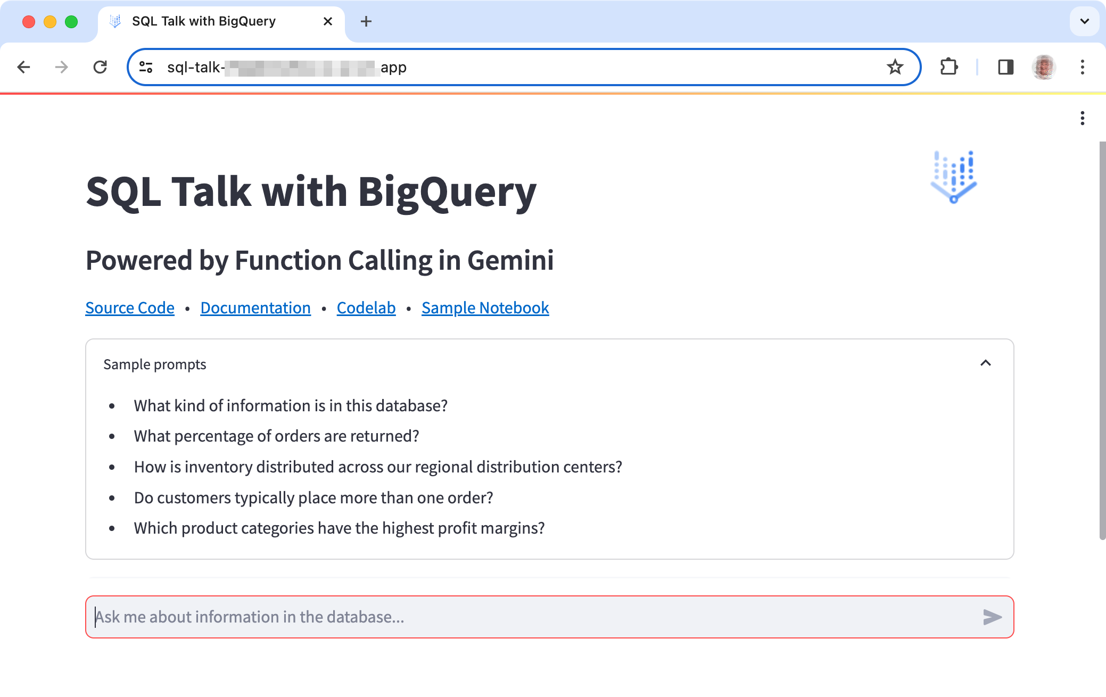Expand the browser tab list dropdown
The image size is (1106, 697).
pos(1084,21)
